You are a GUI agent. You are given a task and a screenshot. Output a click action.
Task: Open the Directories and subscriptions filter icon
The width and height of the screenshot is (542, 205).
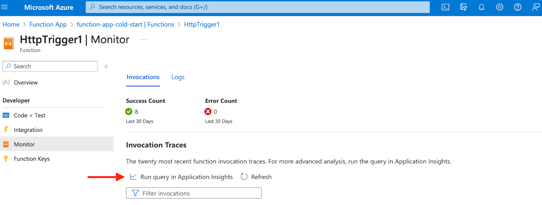(x=463, y=7)
